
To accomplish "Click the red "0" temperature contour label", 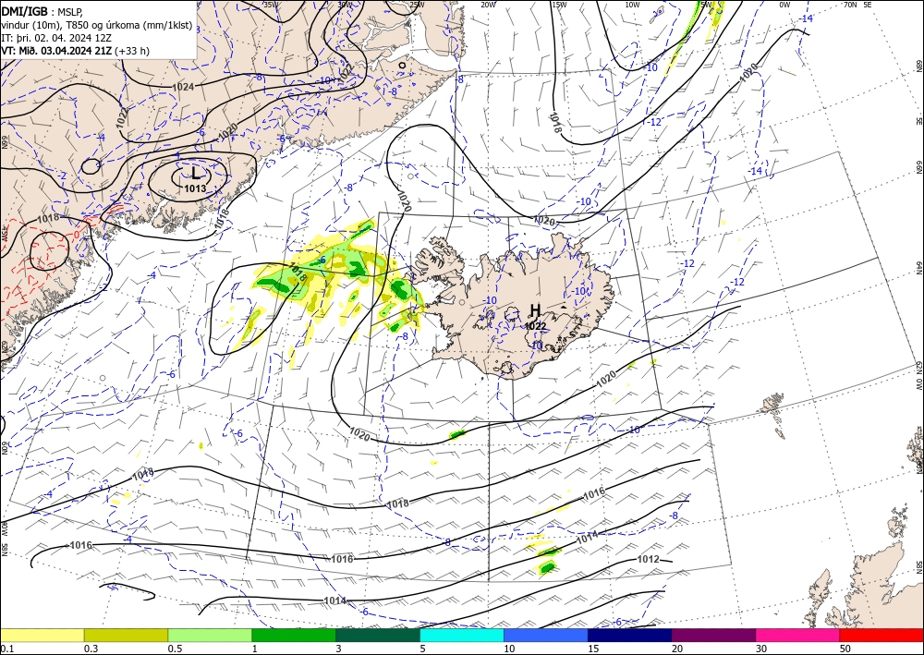I will click(x=76, y=235).
